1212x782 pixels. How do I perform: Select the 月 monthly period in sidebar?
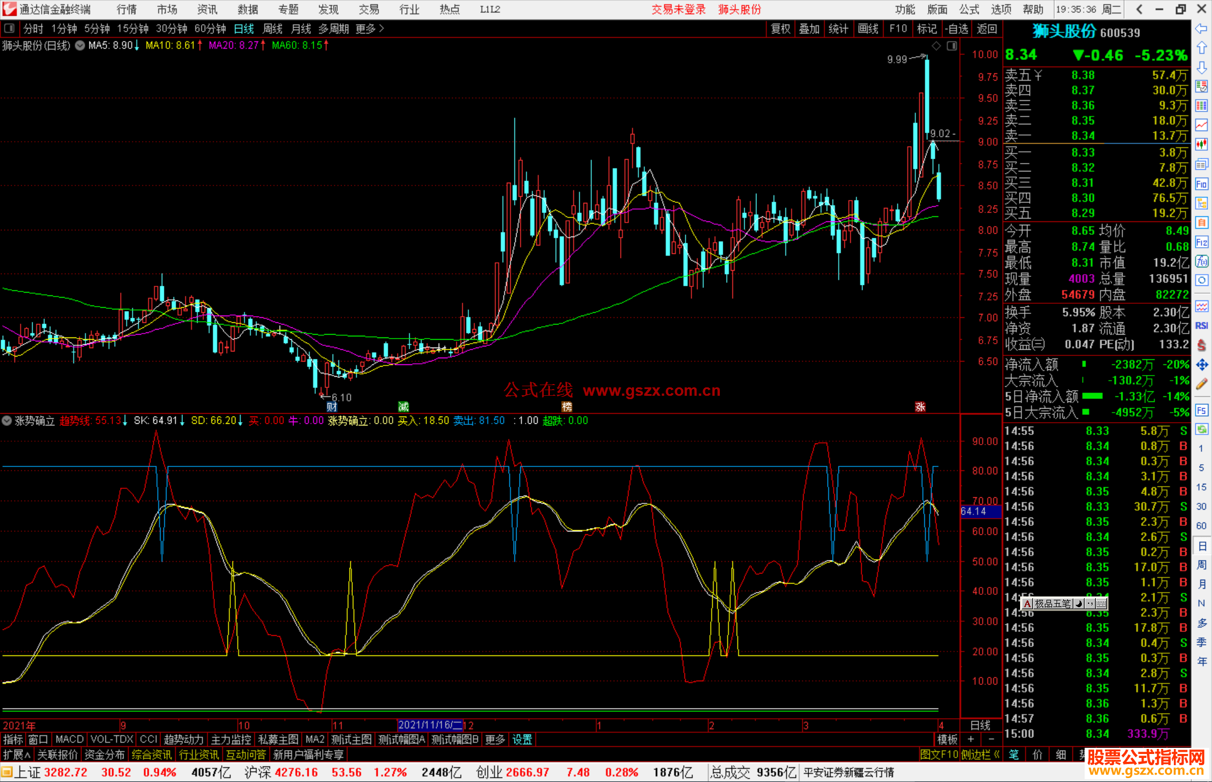pos(1201,584)
